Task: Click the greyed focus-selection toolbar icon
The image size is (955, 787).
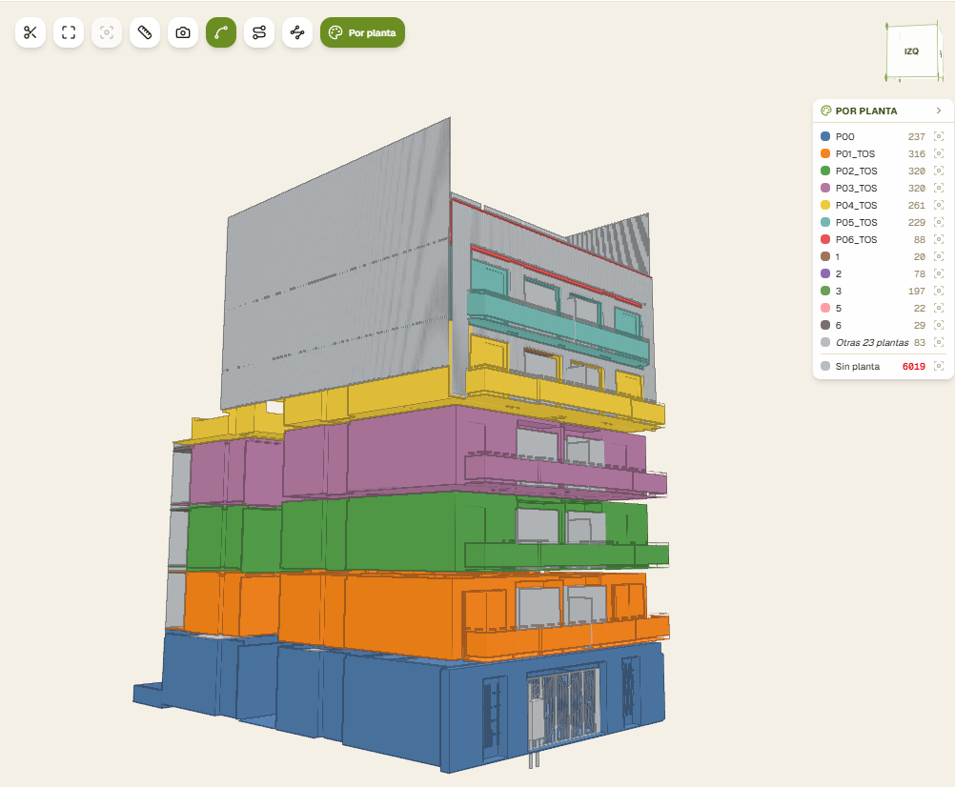Action: (107, 32)
